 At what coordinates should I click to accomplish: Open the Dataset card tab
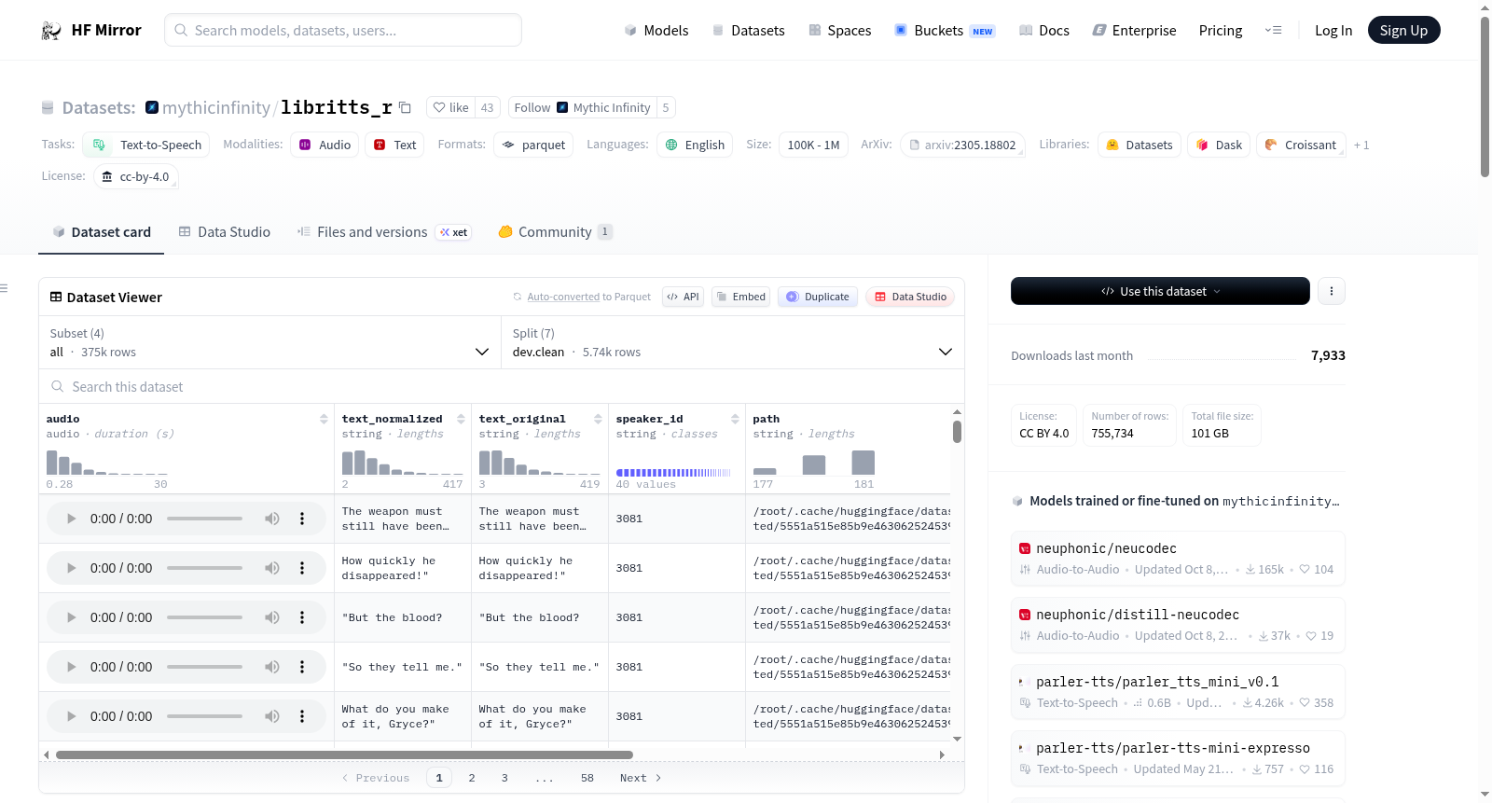point(101,232)
